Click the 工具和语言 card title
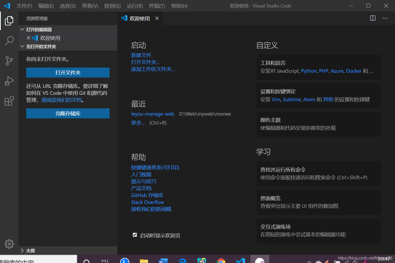The width and height of the screenshot is (395, 263). pyautogui.click(x=273, y=63)
